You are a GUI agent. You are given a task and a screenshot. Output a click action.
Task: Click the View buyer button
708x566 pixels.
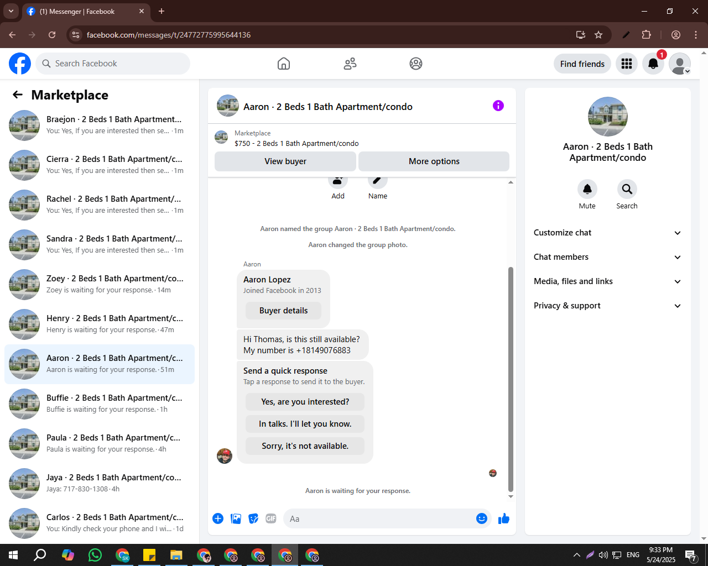(x=285, y=161)
